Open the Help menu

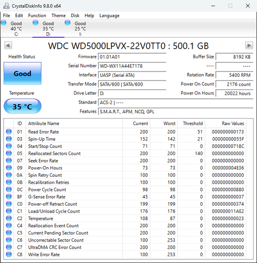coord(89,16)
